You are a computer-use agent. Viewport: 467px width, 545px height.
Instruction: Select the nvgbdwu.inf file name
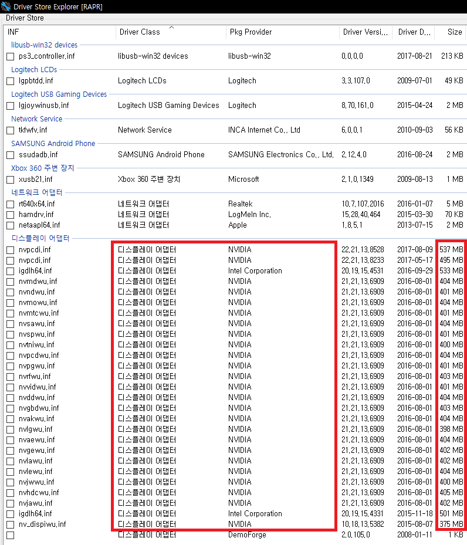pos(39,408)
